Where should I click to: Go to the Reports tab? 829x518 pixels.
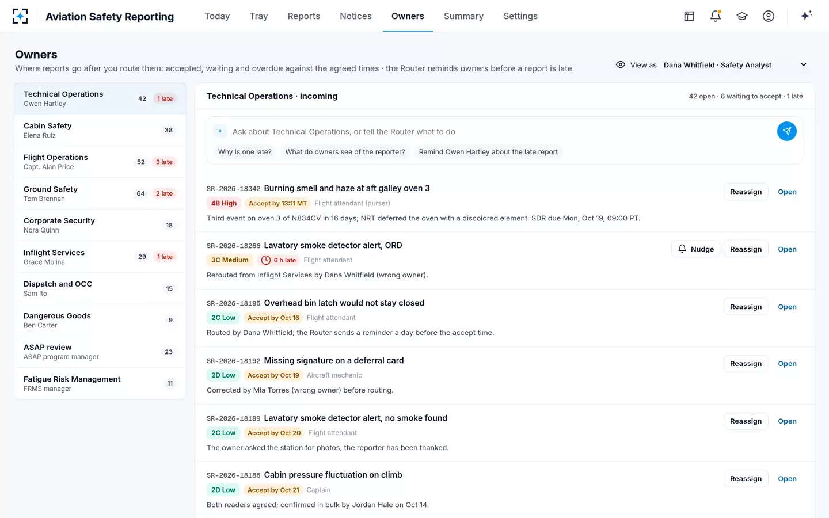(303, 16)
